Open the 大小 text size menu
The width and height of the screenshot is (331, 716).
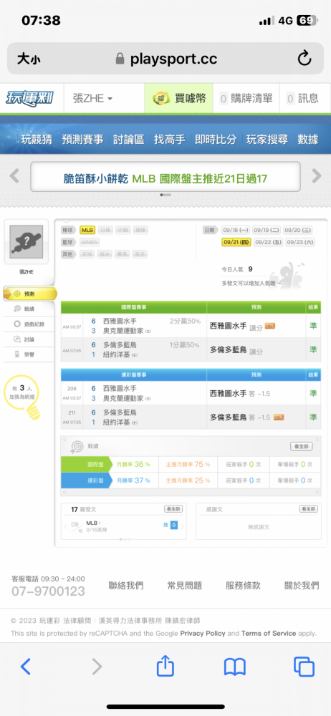pos(29,59)
